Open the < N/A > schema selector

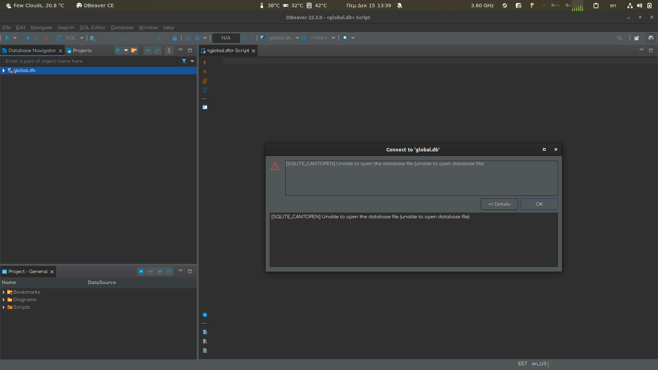tap(319, 38)
